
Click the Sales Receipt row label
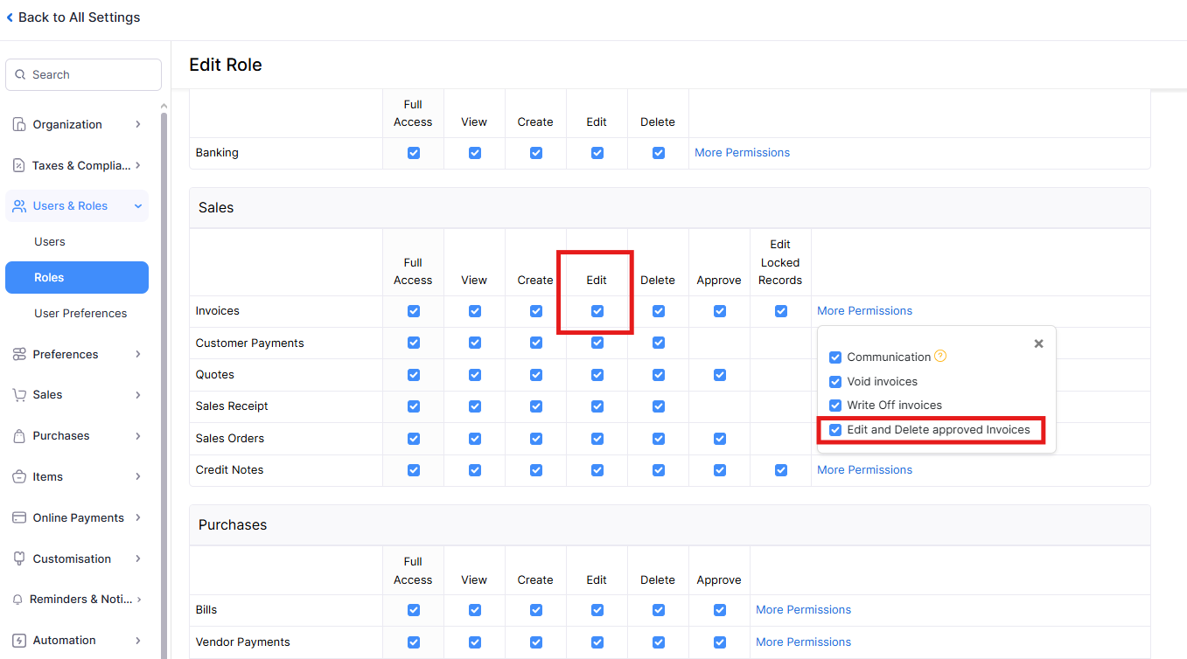click(x=232, y=406)
